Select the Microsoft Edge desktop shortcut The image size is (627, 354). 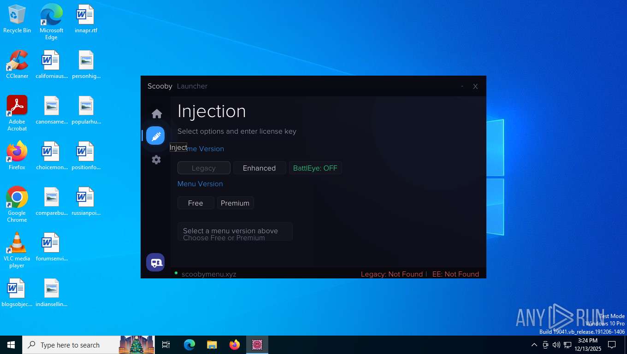51,22
